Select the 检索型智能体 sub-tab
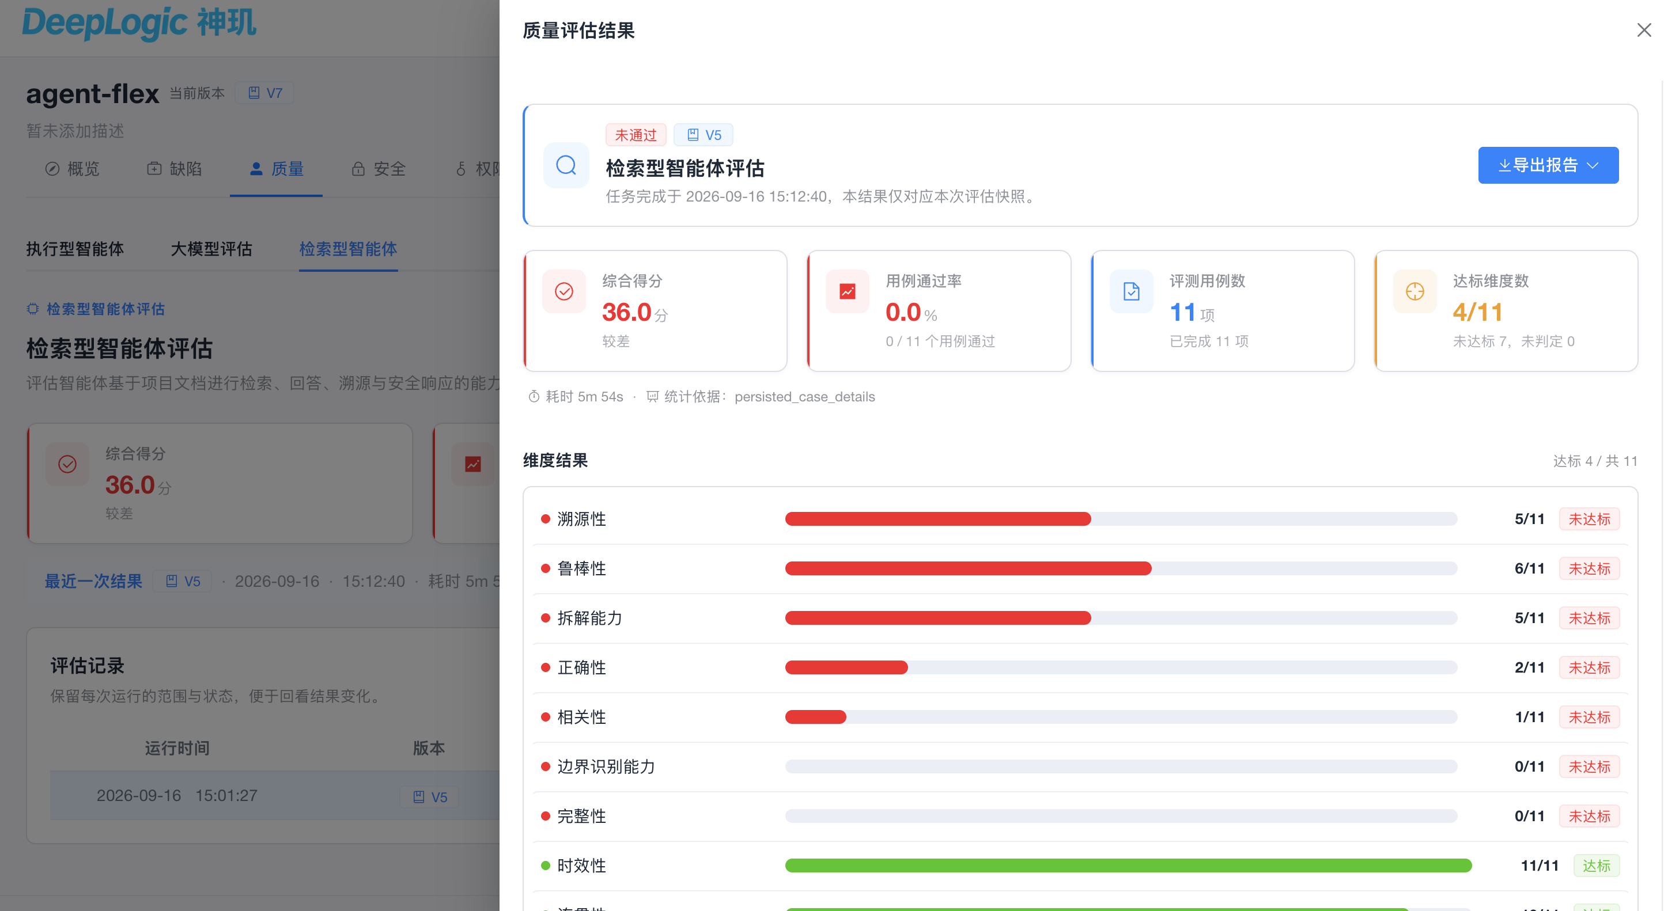This screenshot has width=1664, height=911. [347, 249]
